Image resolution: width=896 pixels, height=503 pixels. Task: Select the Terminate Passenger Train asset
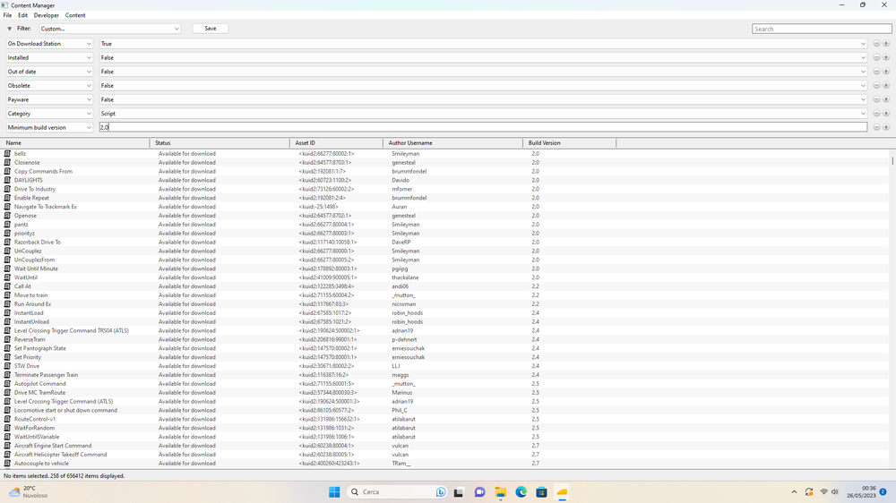coord(47,375)
